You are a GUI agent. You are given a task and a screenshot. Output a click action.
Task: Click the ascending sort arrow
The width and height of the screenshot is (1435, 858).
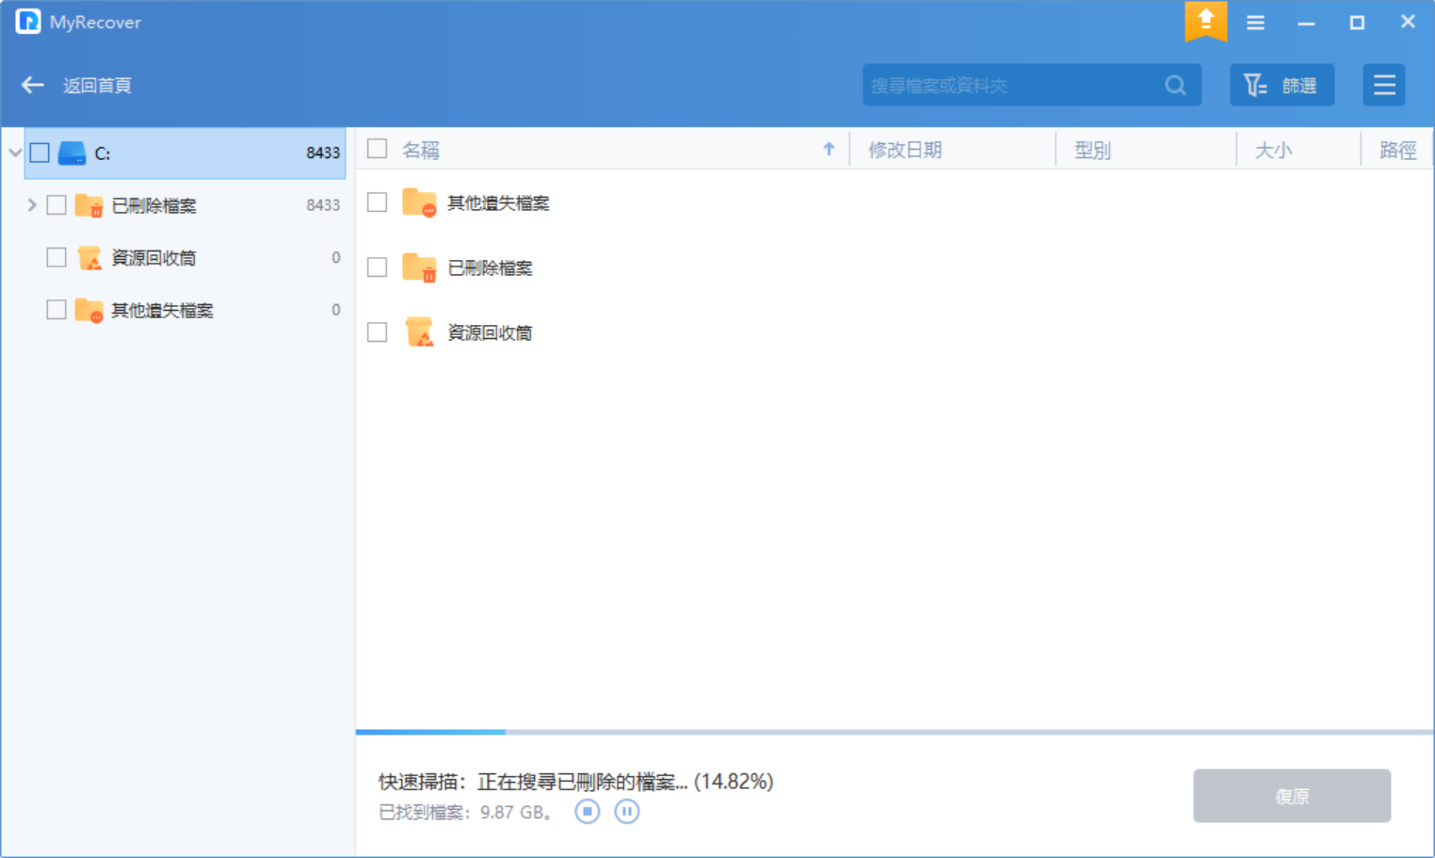(x=829, y=149)
